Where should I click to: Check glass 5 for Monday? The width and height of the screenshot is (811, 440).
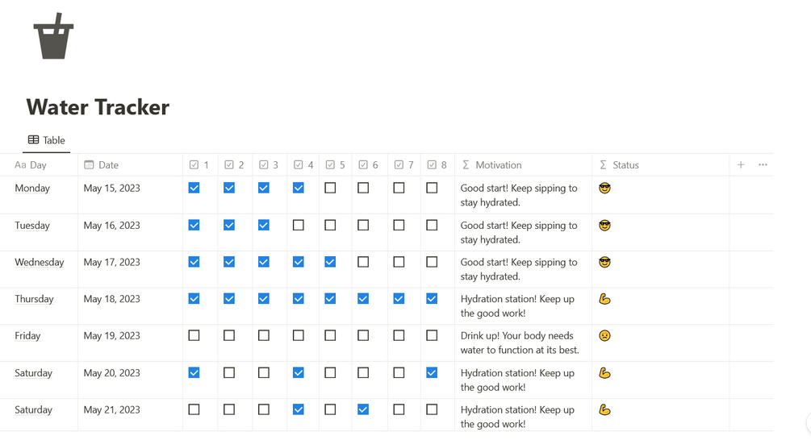330,188
